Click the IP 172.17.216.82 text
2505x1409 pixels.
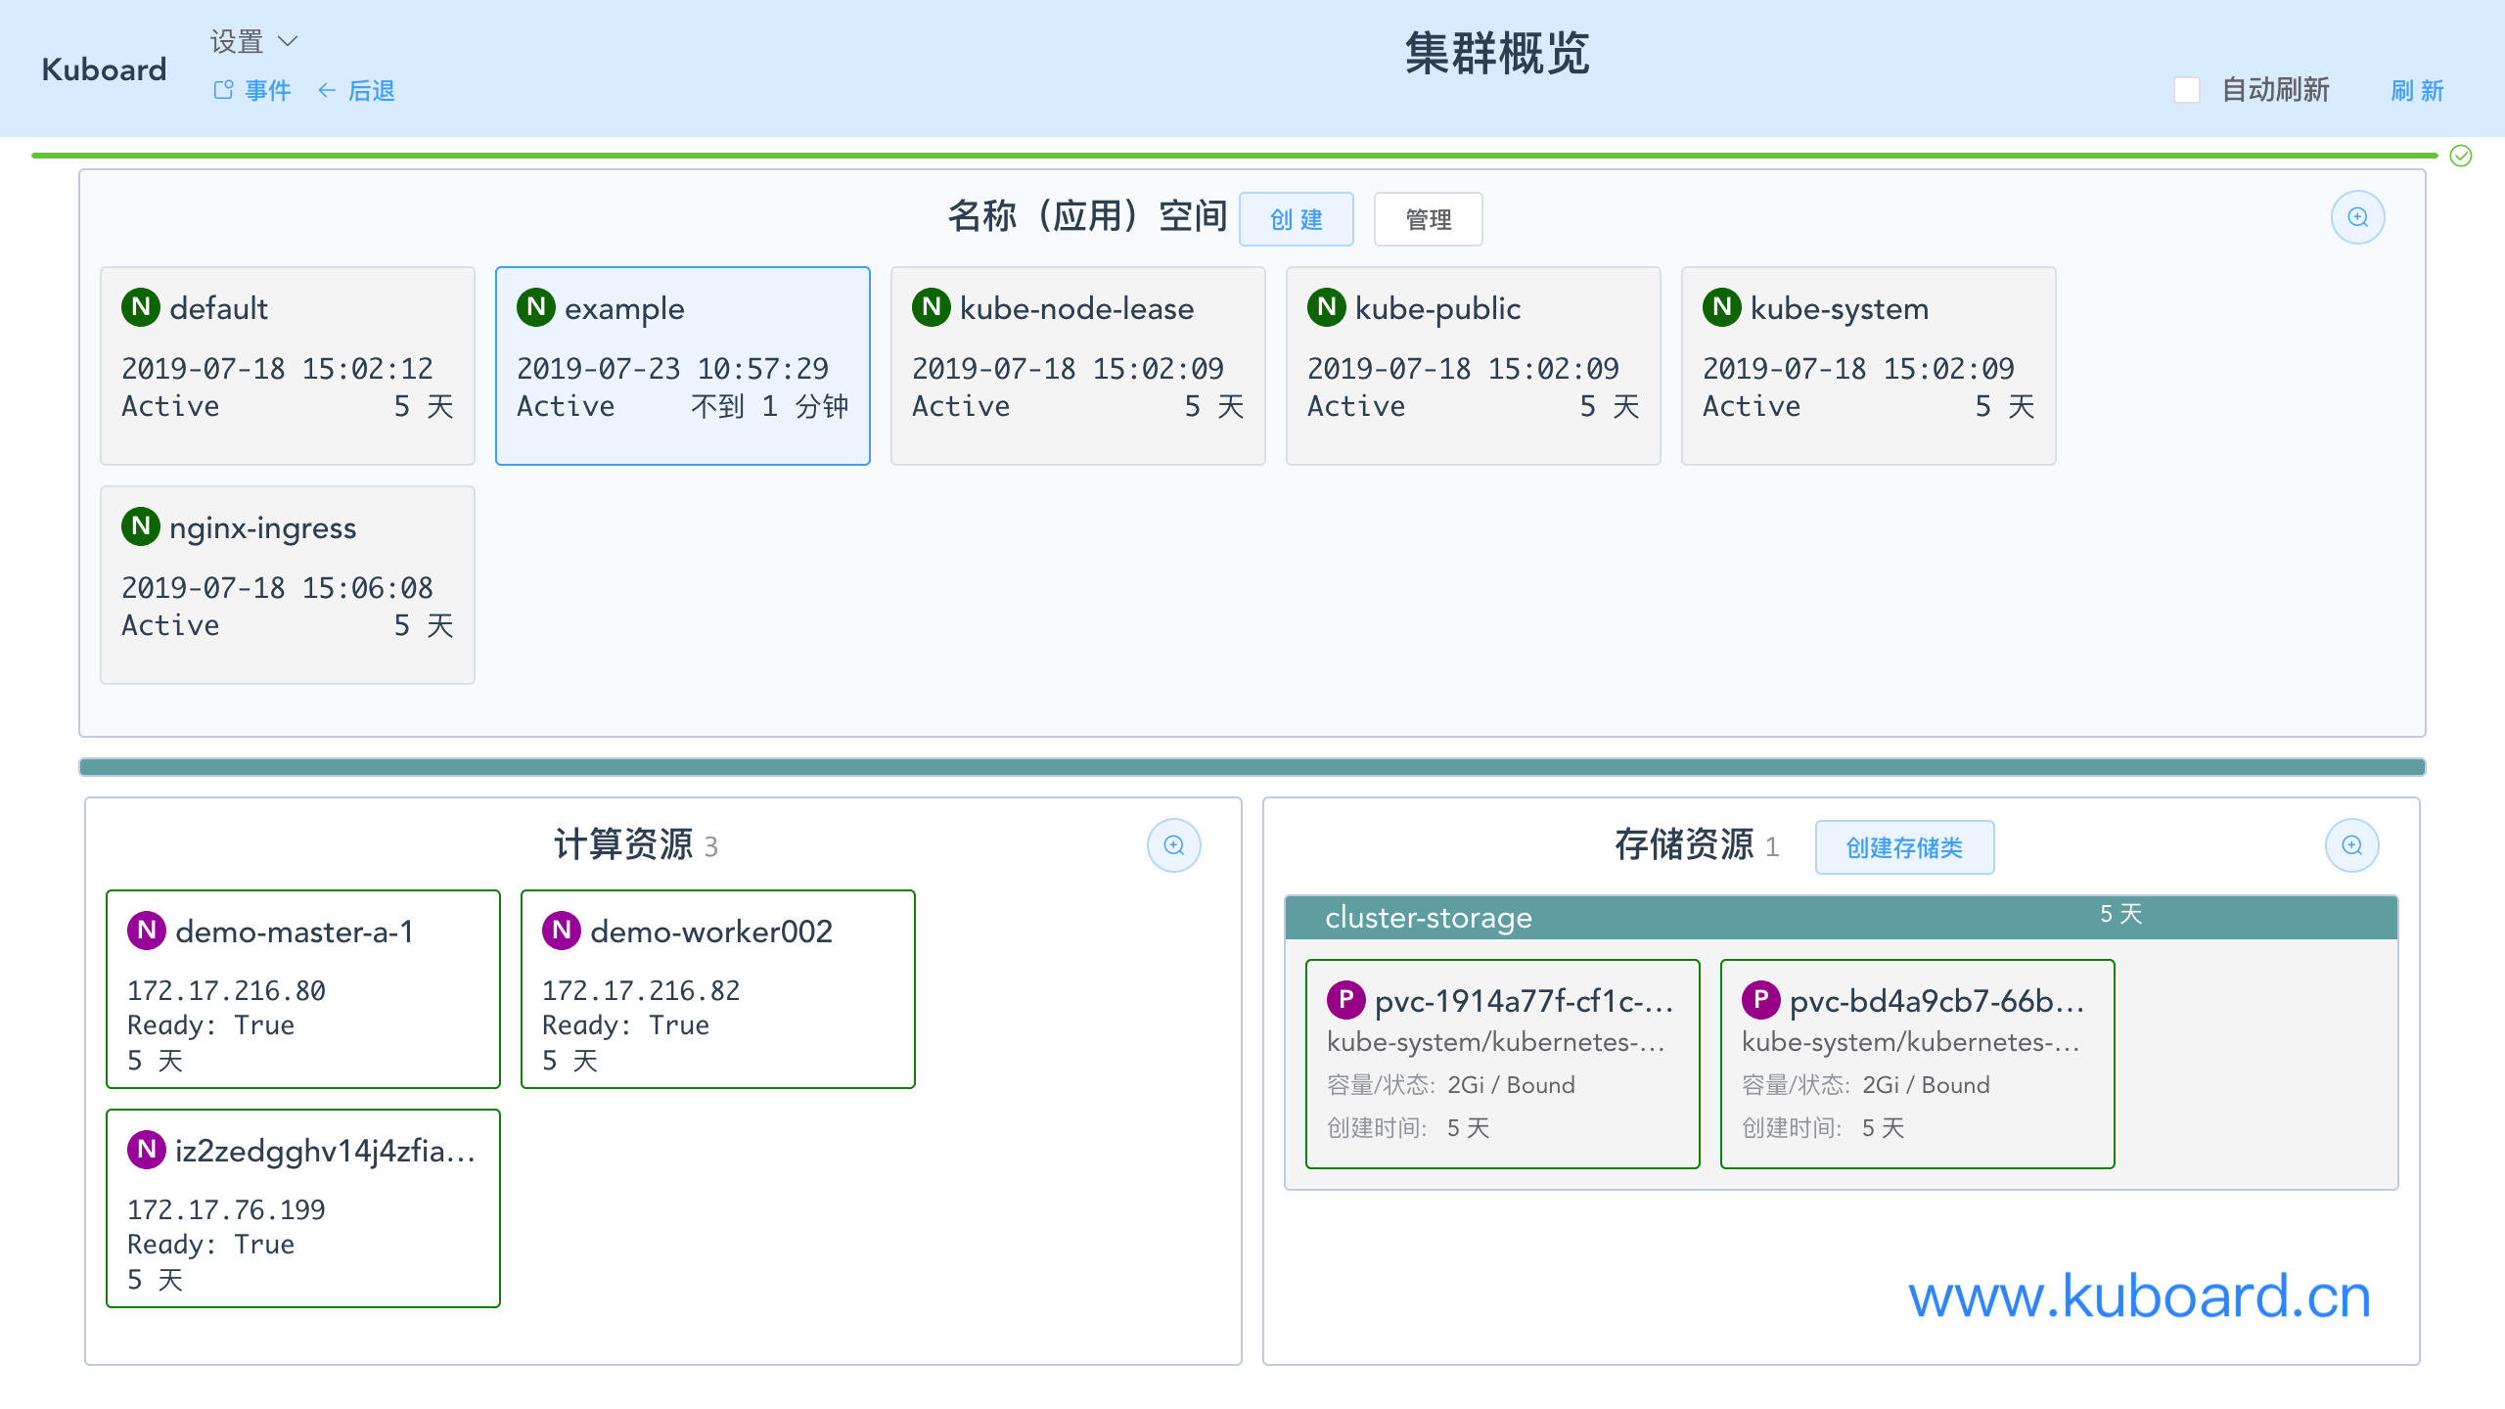click(x=641, y=990)
